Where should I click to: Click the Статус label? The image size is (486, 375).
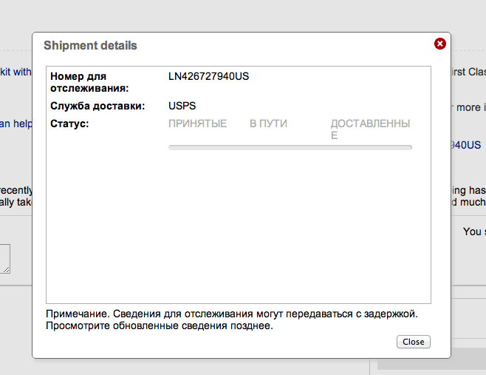pyautogui.click(x=69, y=124)
